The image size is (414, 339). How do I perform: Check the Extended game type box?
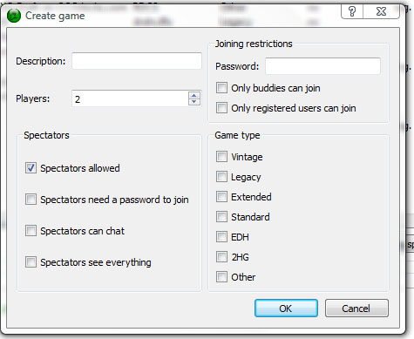pyautogui.click(x=221, y=197)
